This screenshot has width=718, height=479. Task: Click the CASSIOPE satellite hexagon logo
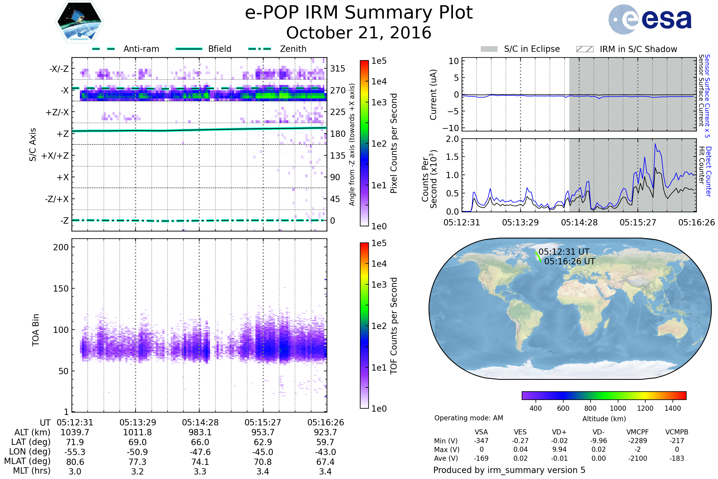pos(79,22)
